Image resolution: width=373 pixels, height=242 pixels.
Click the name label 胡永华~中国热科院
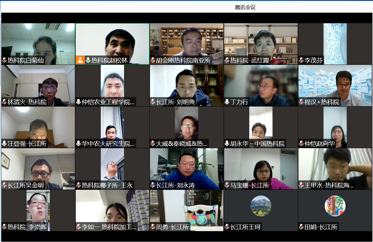coord(257,144)
